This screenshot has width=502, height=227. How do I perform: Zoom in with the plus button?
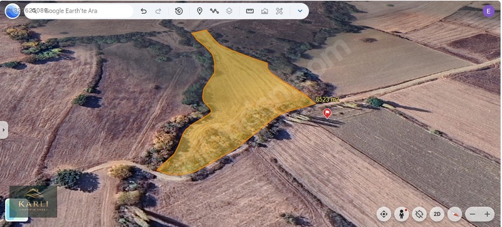(x=488, y=214)
